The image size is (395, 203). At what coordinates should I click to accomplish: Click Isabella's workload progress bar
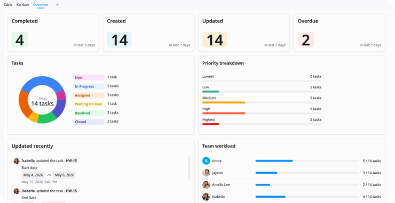pyautogui.click(x=307, y=197)
